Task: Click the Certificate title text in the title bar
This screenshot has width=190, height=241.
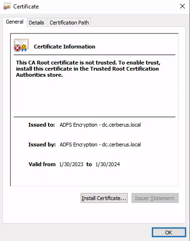Action: pos(26,7)
